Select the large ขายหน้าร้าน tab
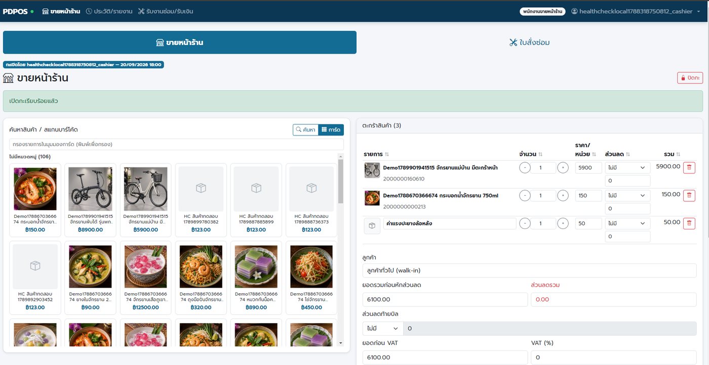 click(x=180, y=42)
